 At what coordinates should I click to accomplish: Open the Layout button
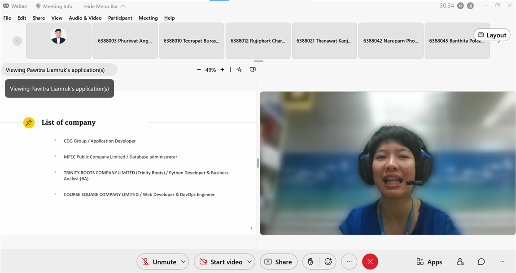click(x=492, y=35)
